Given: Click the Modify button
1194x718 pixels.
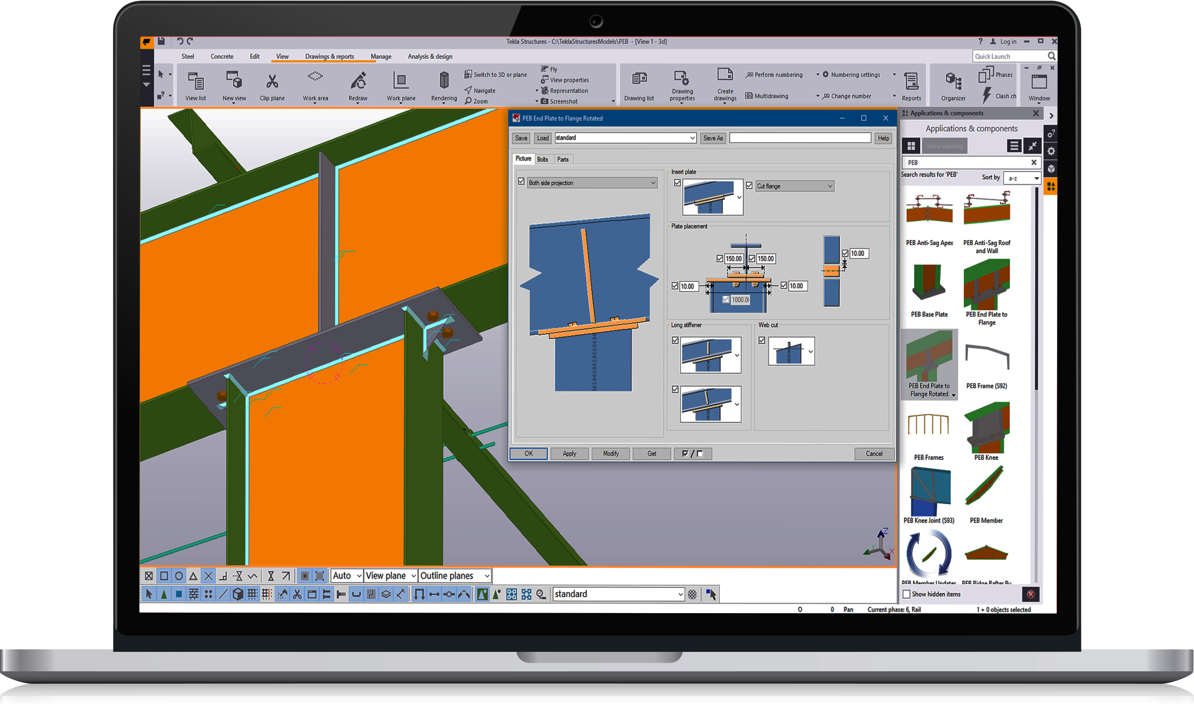Looking at the screenshot, I should tap(610, 453).
